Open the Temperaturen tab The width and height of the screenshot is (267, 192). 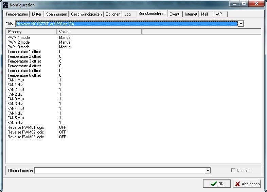pos(17,14)
